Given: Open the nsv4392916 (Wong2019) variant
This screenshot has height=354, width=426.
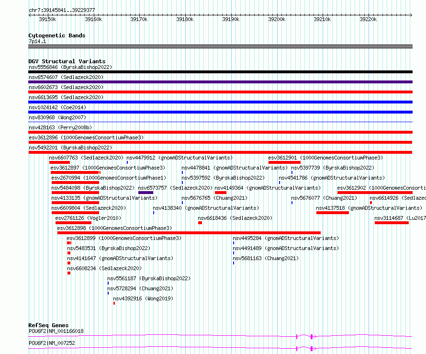Looking at the screenshot, I should [143, 298].
